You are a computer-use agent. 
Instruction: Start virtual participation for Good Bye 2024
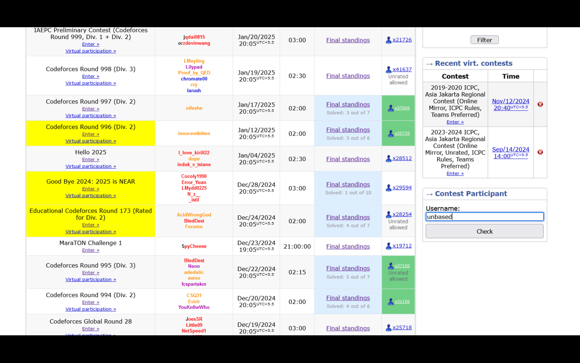(91, 196)
